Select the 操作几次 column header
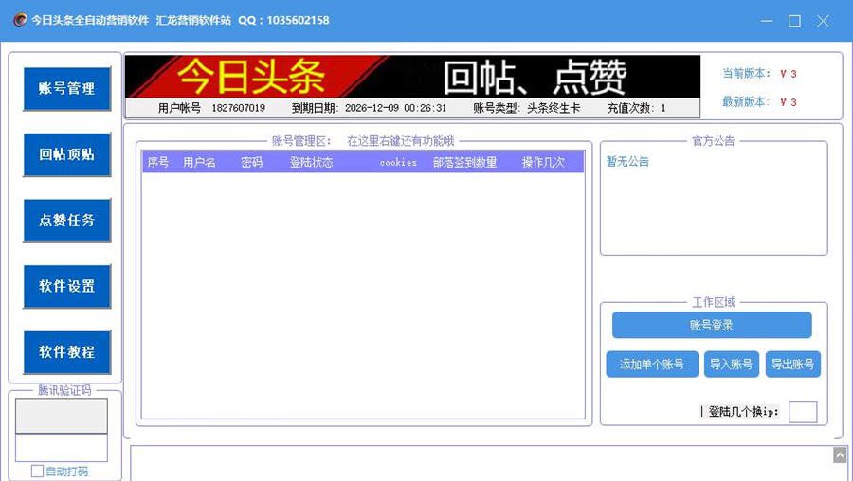Screen dimensions: 853x481 pyautogui.click(x=543, y=163)
